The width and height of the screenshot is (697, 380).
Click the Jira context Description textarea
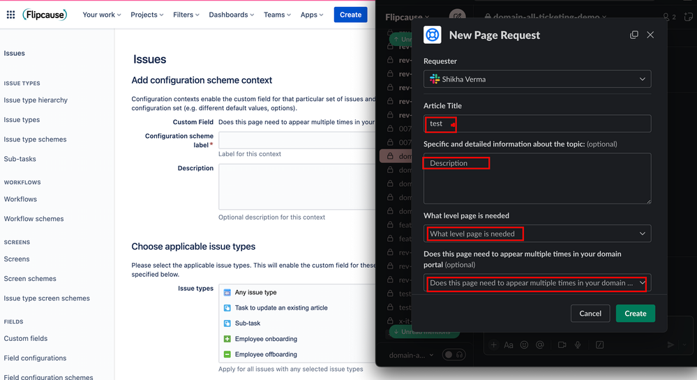click(x=297, y=187)
